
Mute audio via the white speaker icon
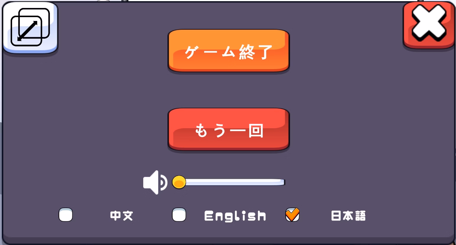point(155,182)
